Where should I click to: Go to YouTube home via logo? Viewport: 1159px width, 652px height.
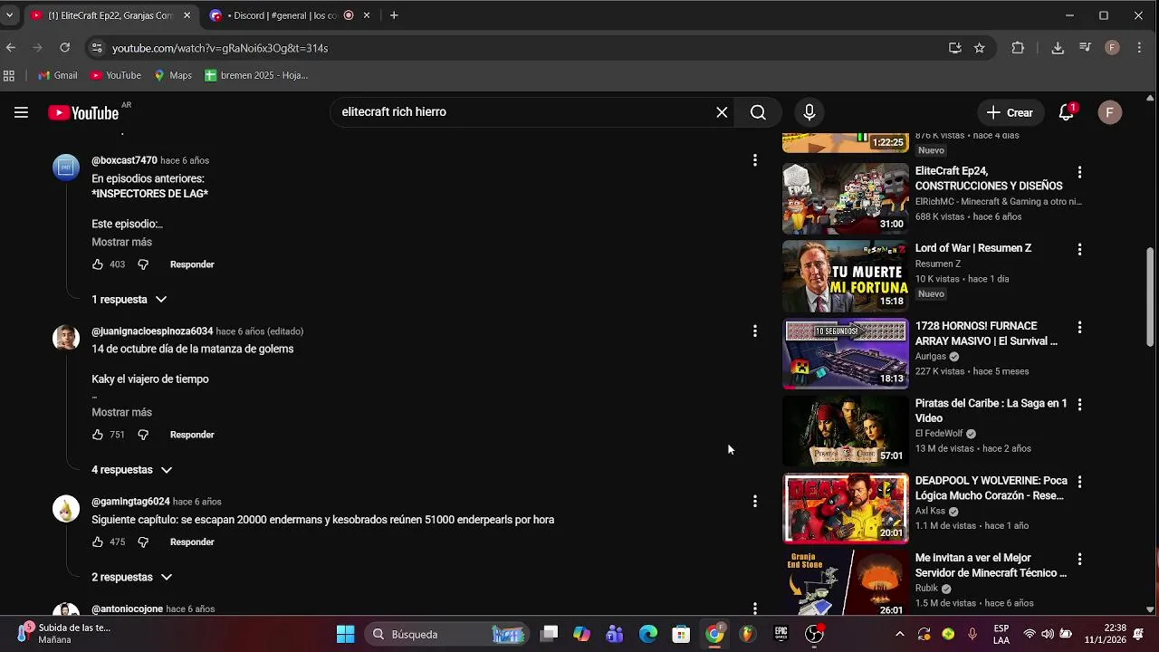tap(83, 112)
